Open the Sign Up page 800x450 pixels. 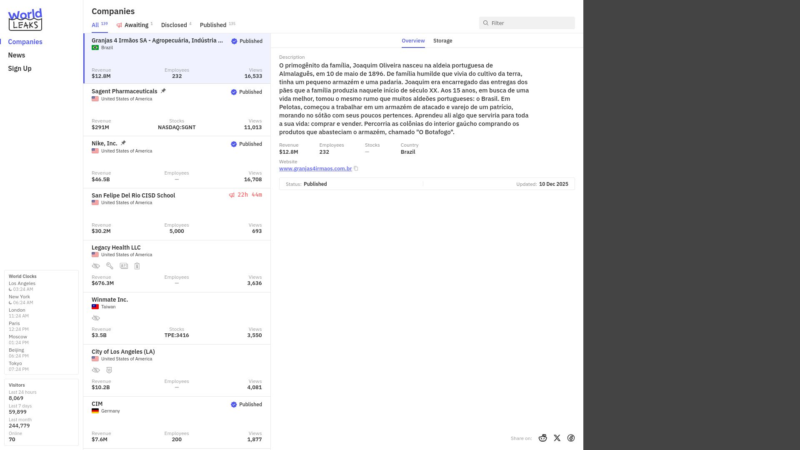[20, 68]
